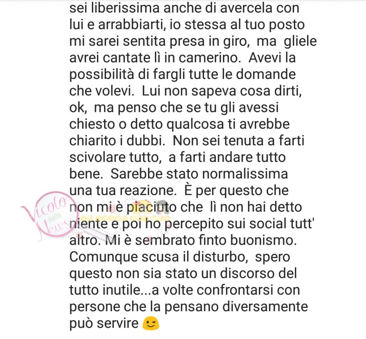Click the winking face emoji

click(151, 324)
